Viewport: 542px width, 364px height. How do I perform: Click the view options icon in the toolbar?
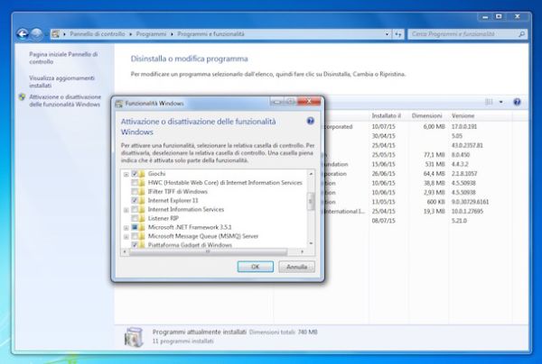pos(491,102)
